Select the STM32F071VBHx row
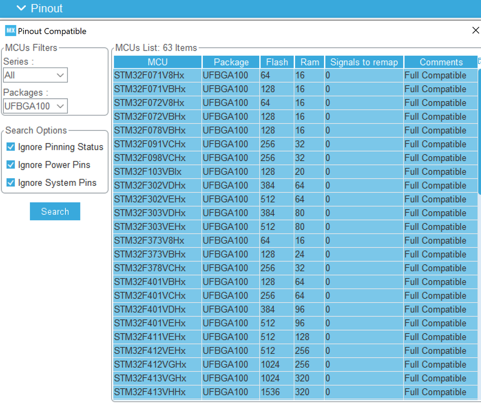The height and width of the screenshot is (403, 481). pos(296,89)
